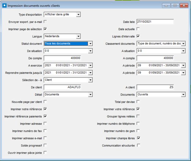
Task: Expand Reprendre paiements jusqu'à dropdown
Action: tap(90, 73)
